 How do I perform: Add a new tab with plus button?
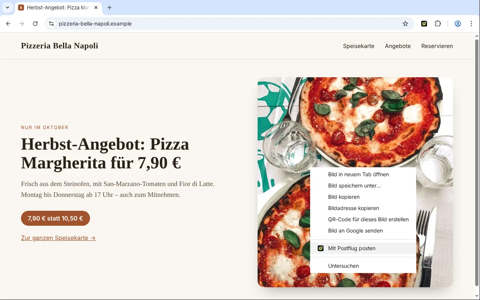tap(109, 7)
